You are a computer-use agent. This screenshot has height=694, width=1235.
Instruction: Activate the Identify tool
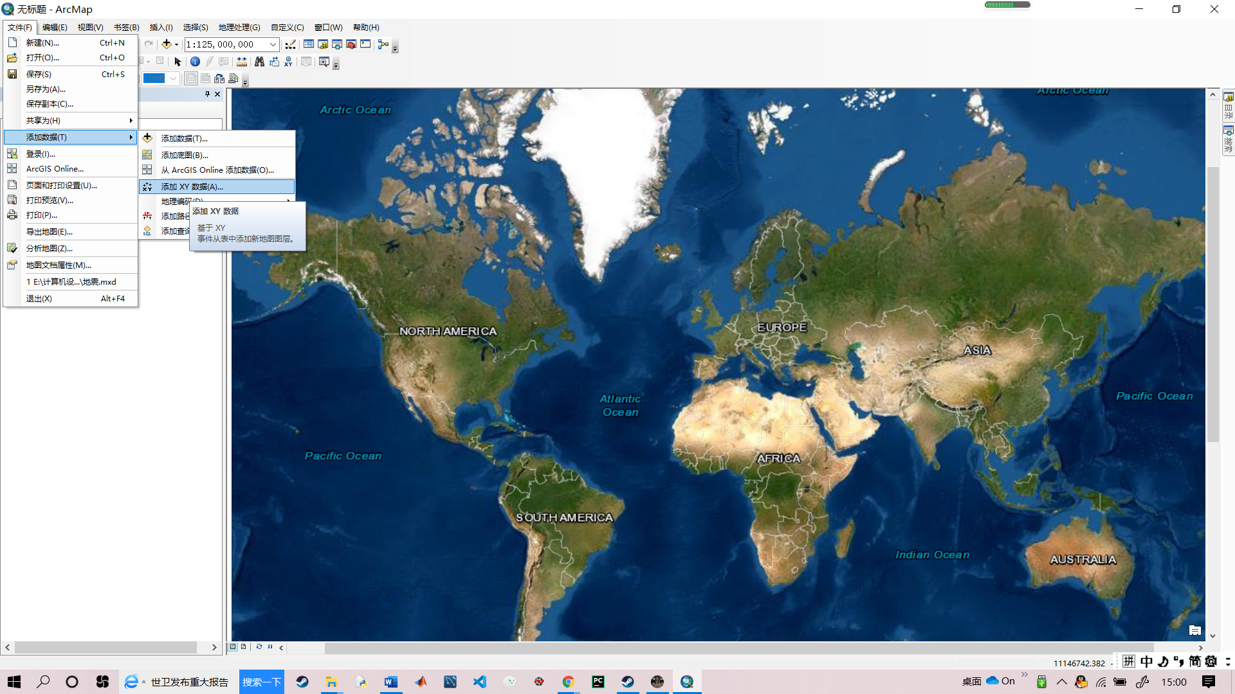[195, 62]
